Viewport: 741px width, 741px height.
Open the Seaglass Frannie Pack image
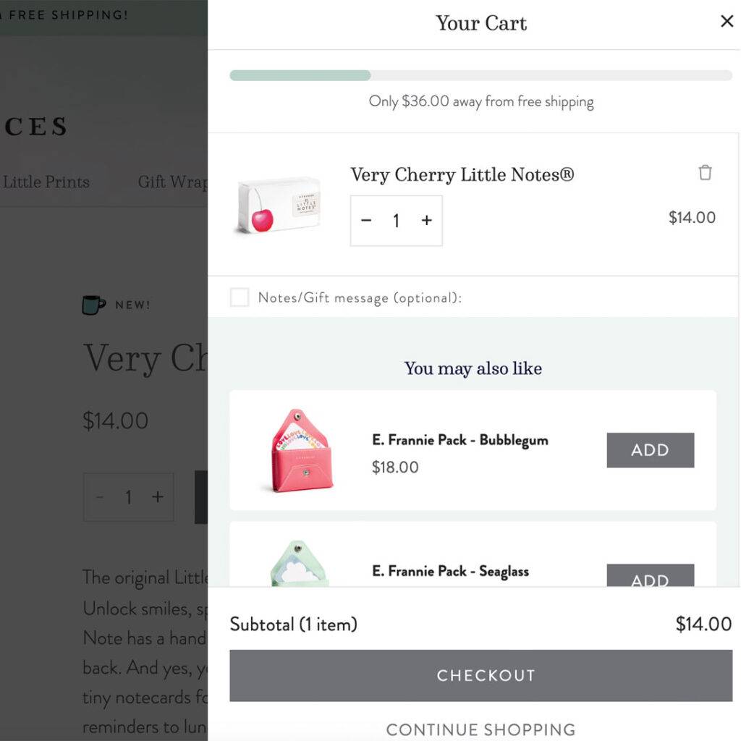pyautogui.click(x=299, y=563)
